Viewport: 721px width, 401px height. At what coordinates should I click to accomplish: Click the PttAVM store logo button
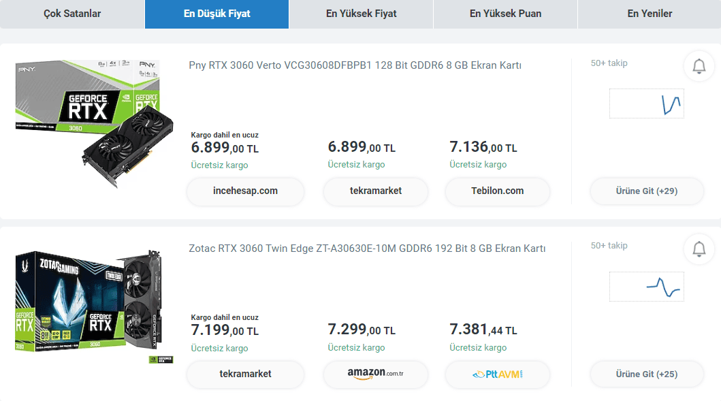point(498,374)
